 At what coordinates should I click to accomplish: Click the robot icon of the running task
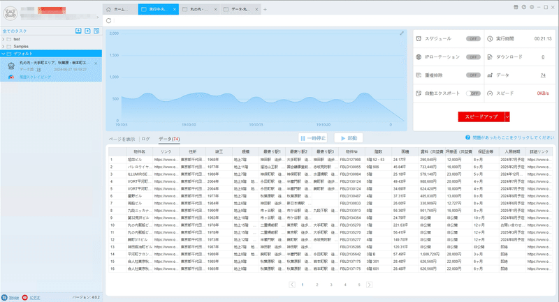click(x=11, y=66)
